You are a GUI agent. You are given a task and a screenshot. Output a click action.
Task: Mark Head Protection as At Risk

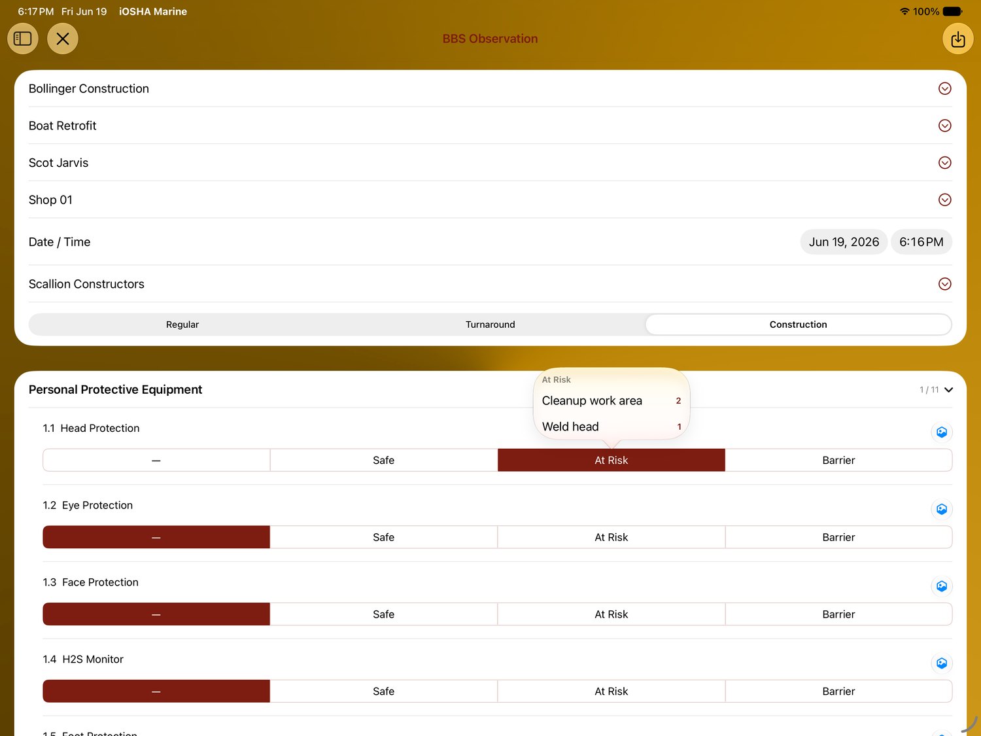pos(611,460)
